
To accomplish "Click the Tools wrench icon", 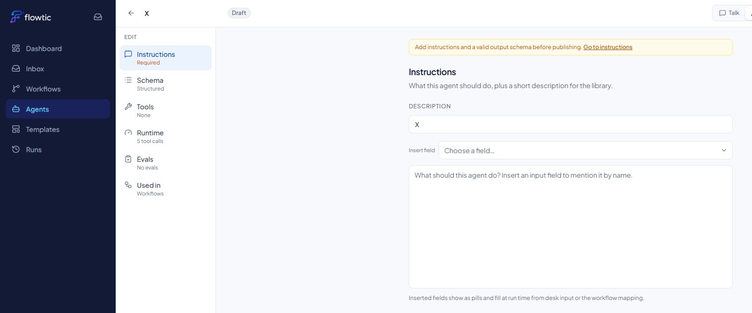I will tap(128, 106).
